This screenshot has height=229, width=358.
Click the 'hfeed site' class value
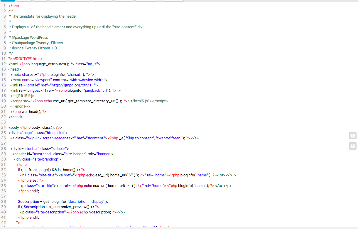pyautogui.click(x=56, y=133)
